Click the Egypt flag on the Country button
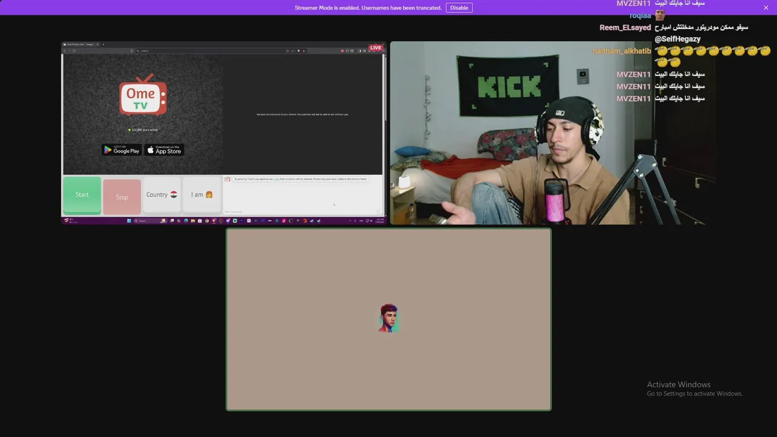777x437 pixels. [174, 195]
